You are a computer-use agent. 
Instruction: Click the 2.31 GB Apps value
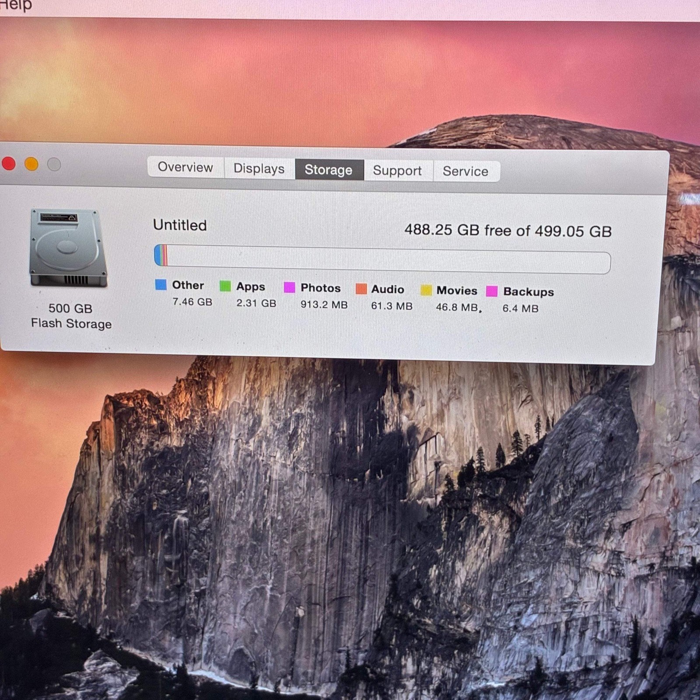click(x=256, y=303)
